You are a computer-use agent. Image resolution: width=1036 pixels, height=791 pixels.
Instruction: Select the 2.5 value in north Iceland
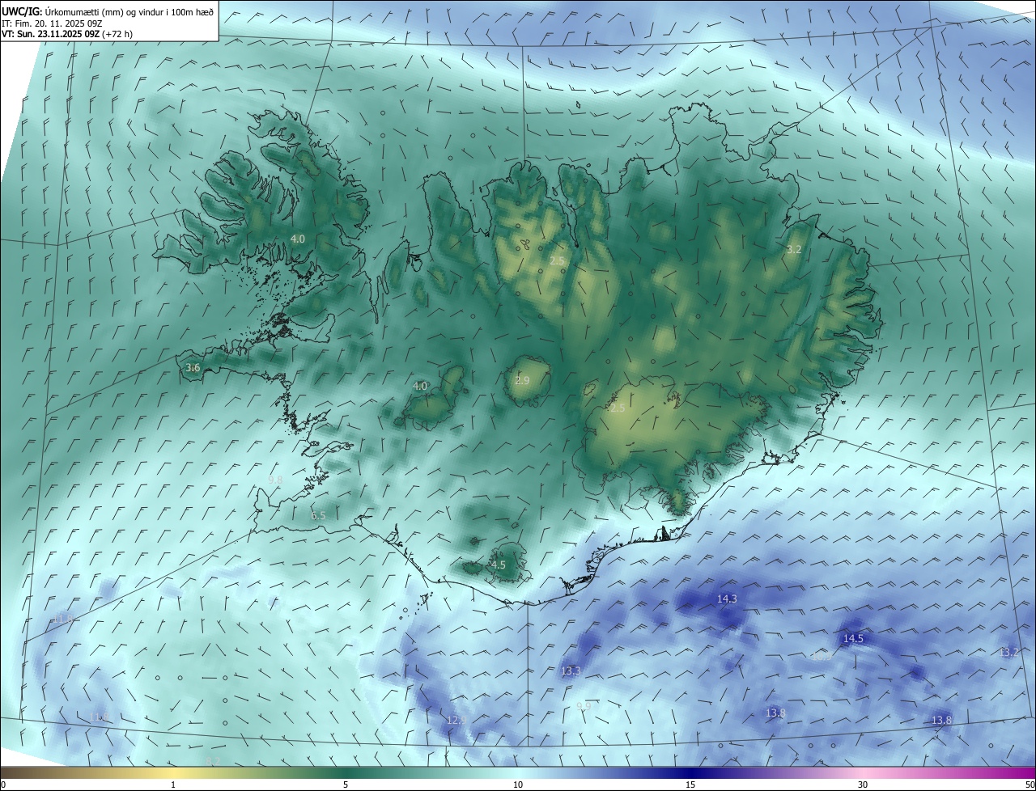(x=557, y=260)
